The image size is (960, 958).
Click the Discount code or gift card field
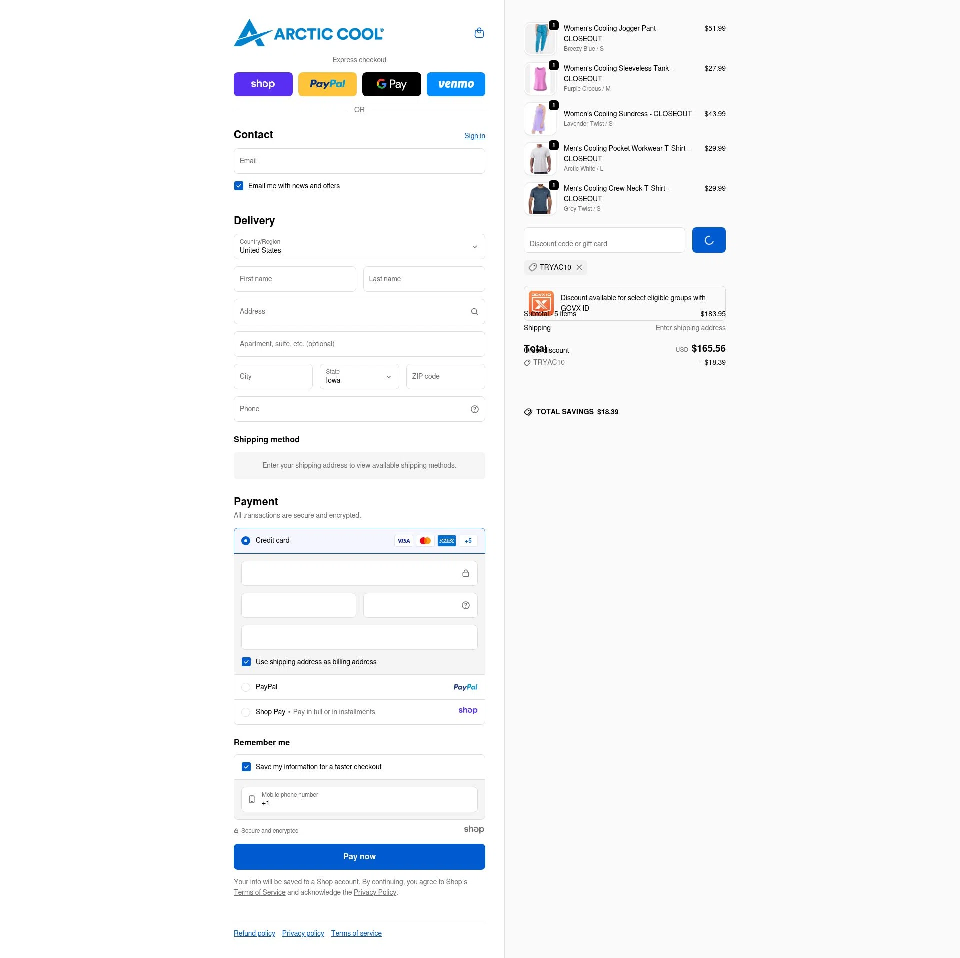[604, 240]
